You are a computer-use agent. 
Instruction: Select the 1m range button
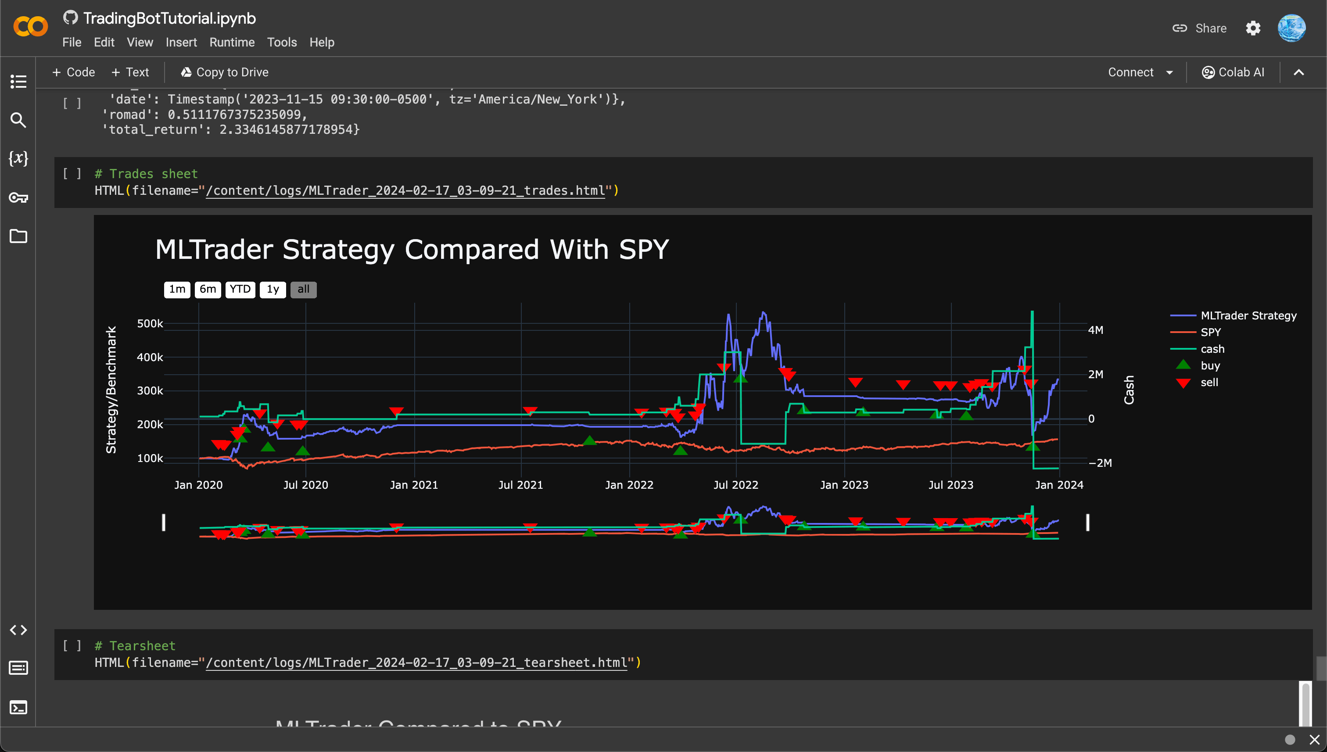pos(177,289)
